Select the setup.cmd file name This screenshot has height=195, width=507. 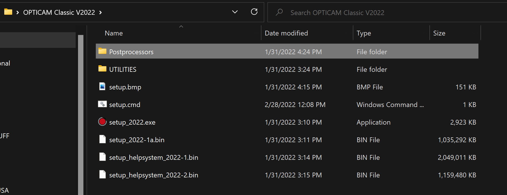point(125,105)
